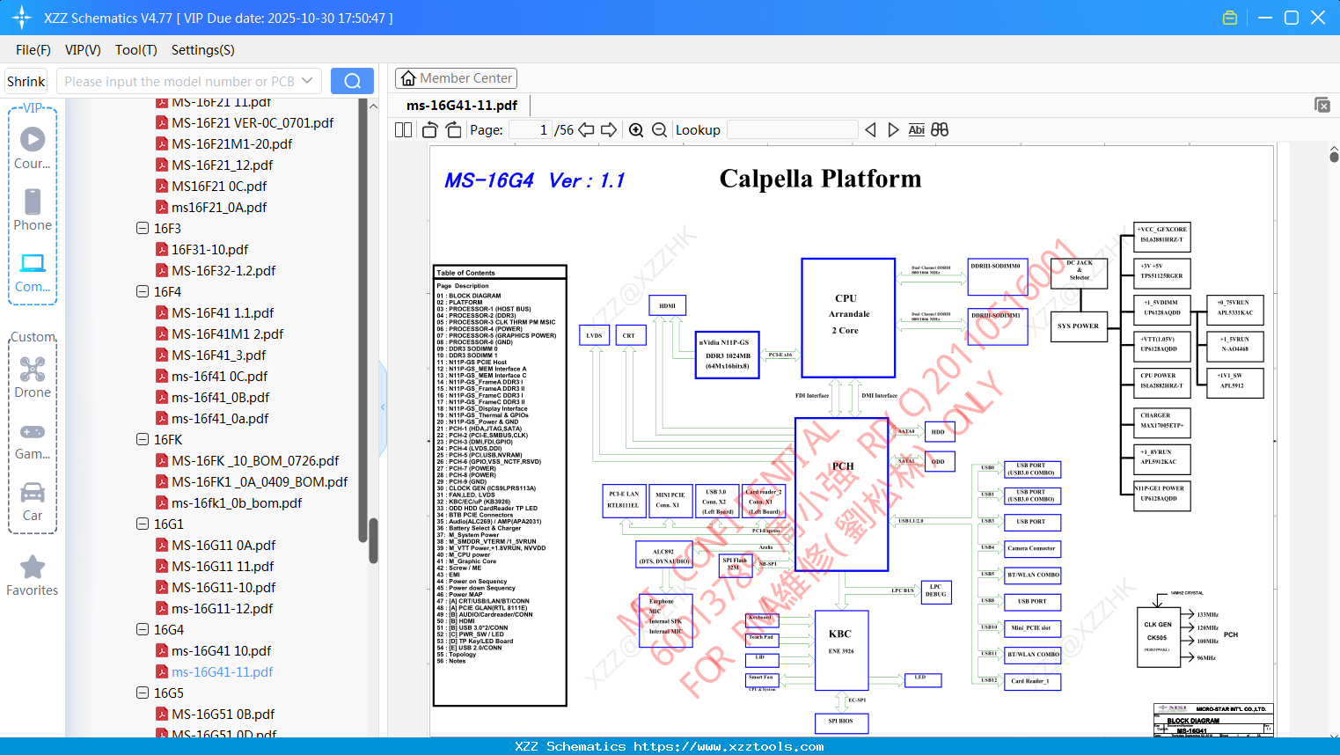Image resolution: width=1340 pixels, height=755 pixels.
Task: Toggle two-page view layout icon
Action: pyautogui.click(x=404, y=130)
